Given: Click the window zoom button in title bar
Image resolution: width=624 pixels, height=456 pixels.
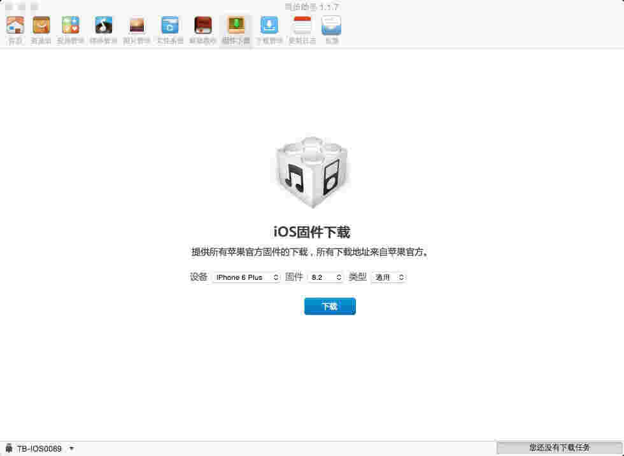Looking at the screenshot, I should click(x=33, y=6).
